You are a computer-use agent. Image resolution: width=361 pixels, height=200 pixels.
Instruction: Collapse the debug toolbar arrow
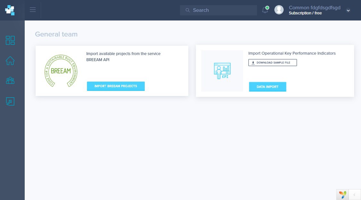tap(355, 195)
